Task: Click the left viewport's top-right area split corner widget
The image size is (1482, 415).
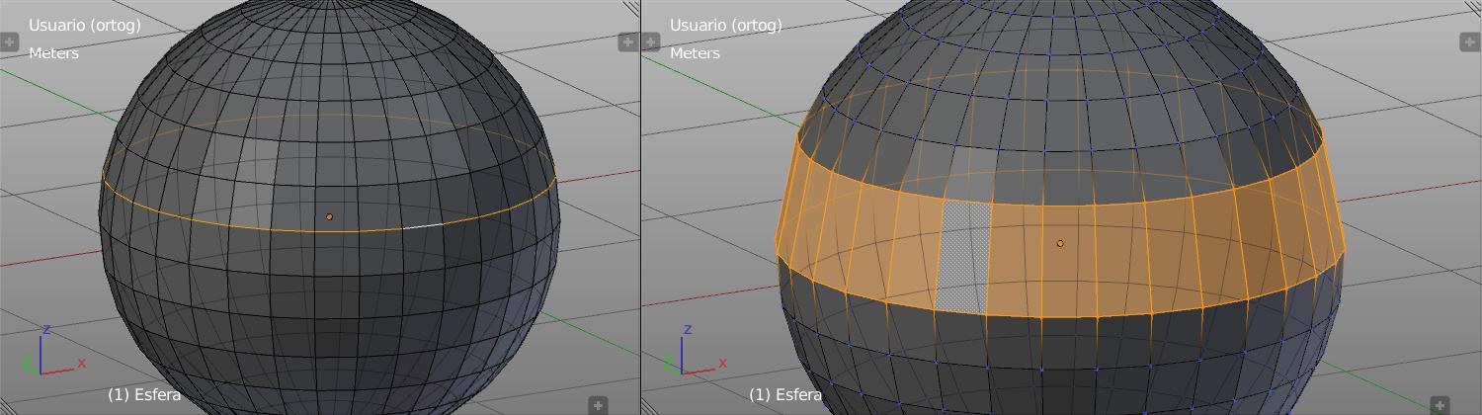Action: click(631, 8)
